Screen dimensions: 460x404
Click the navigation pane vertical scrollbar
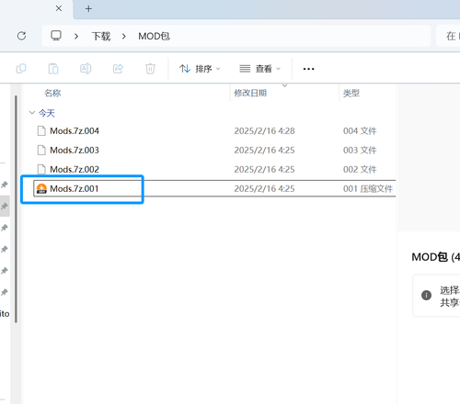pos(16,209)
